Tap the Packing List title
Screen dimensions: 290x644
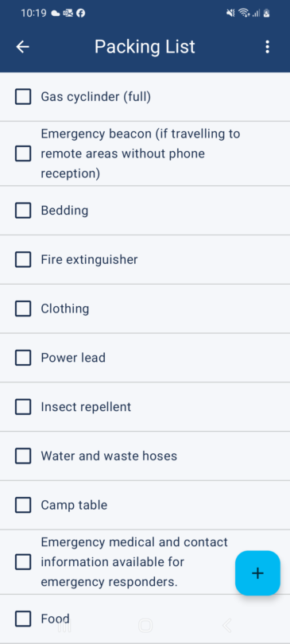tap(145, 47)
